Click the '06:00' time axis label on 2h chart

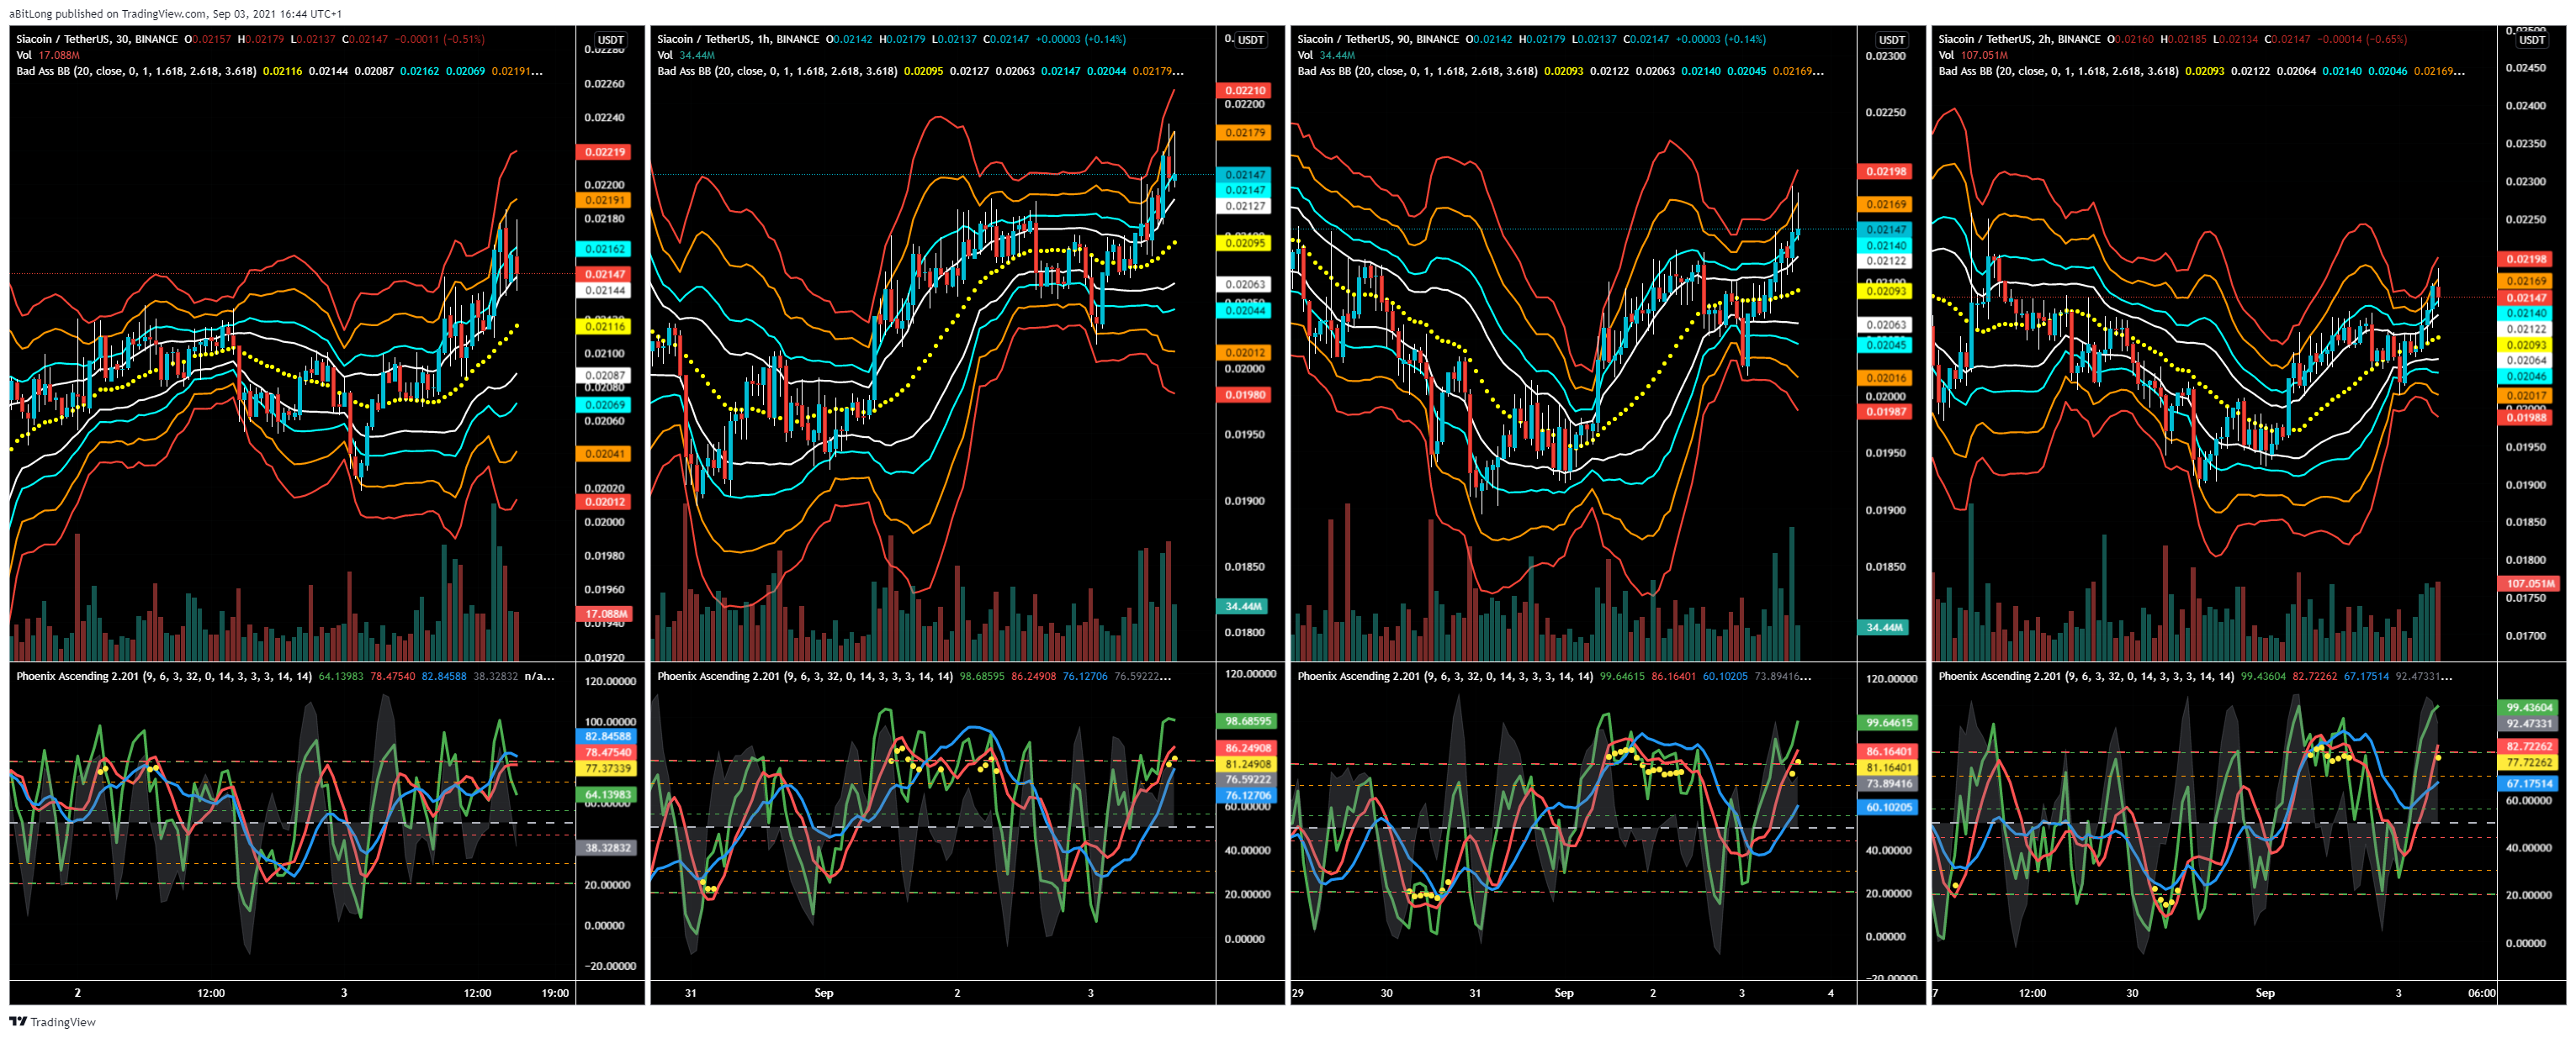tap(2480, 993)
